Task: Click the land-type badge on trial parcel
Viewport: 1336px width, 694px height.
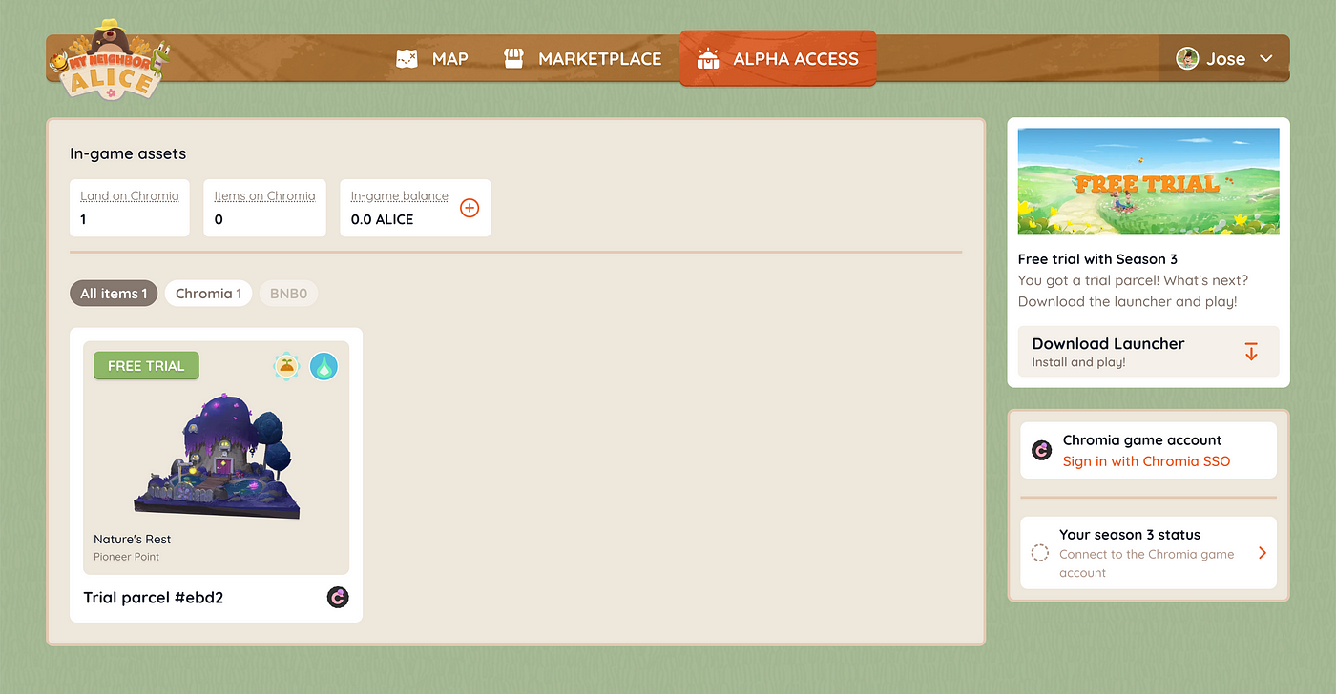Action: coord(287,366)
